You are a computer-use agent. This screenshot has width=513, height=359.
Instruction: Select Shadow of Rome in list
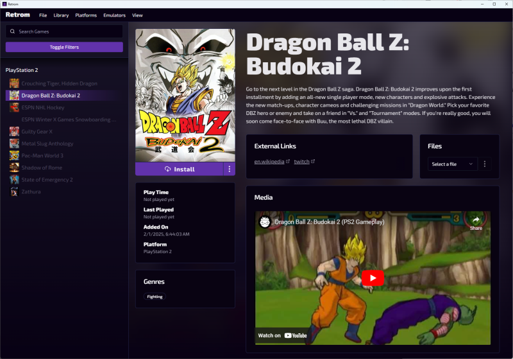point(64,168)
